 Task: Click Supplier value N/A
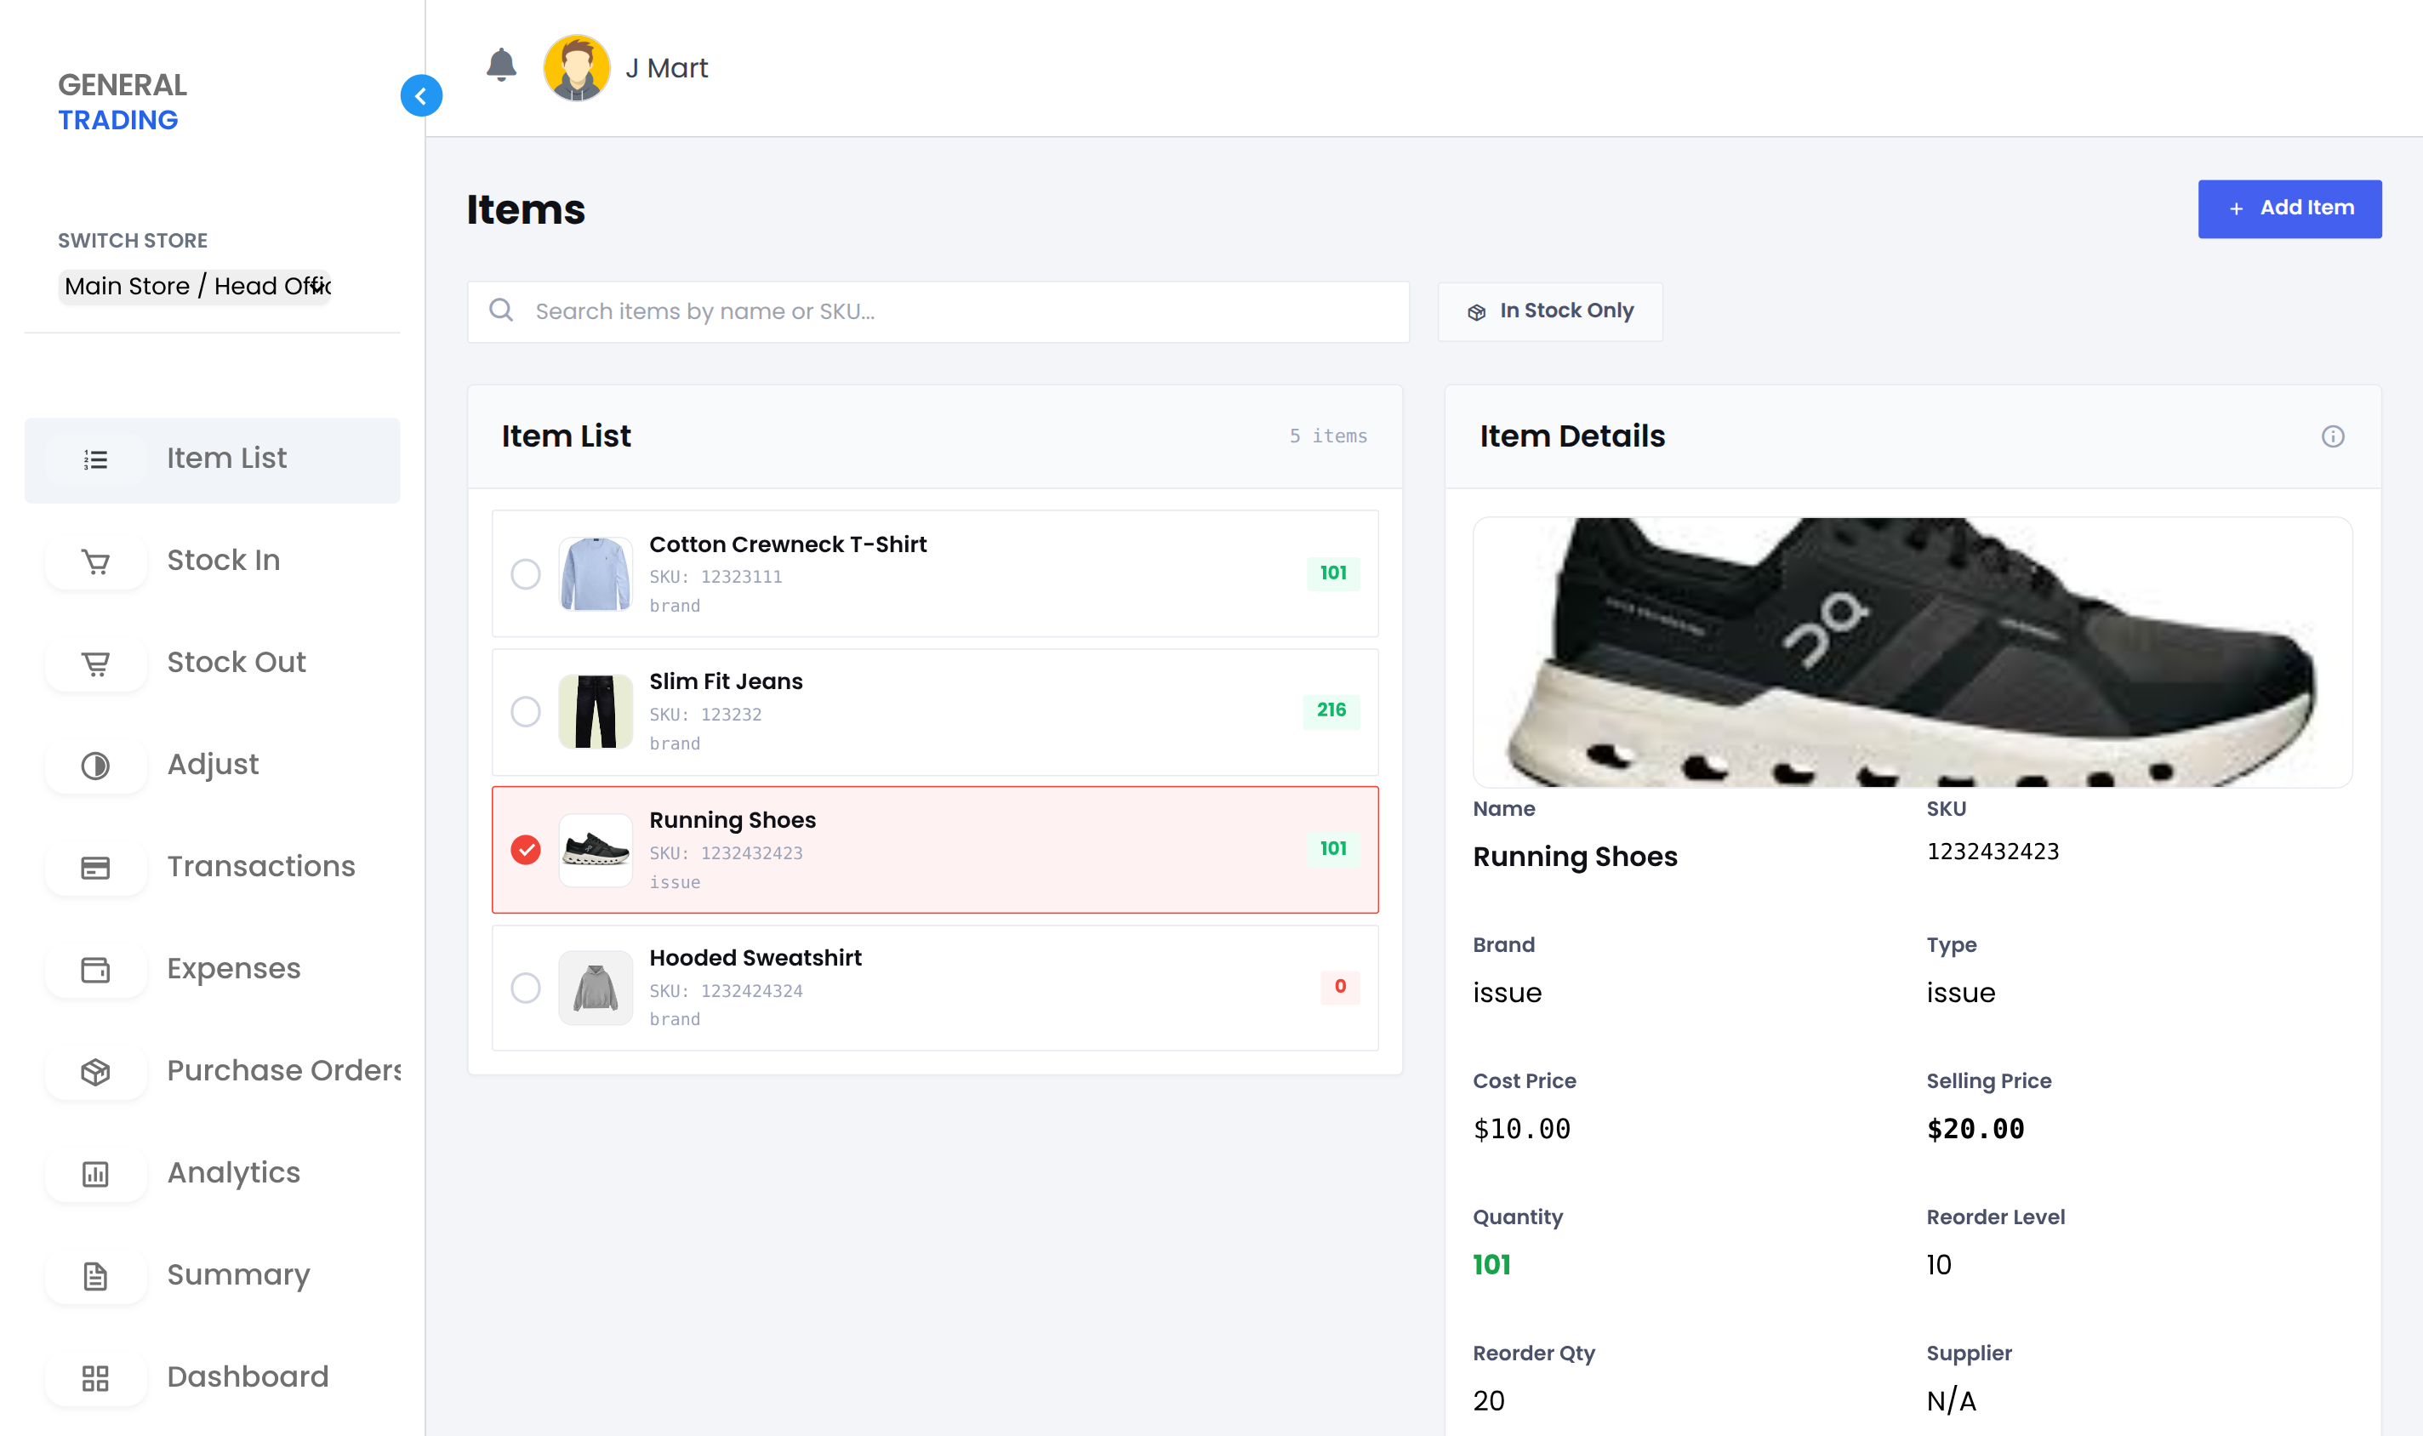(x=1951, y=1401)
